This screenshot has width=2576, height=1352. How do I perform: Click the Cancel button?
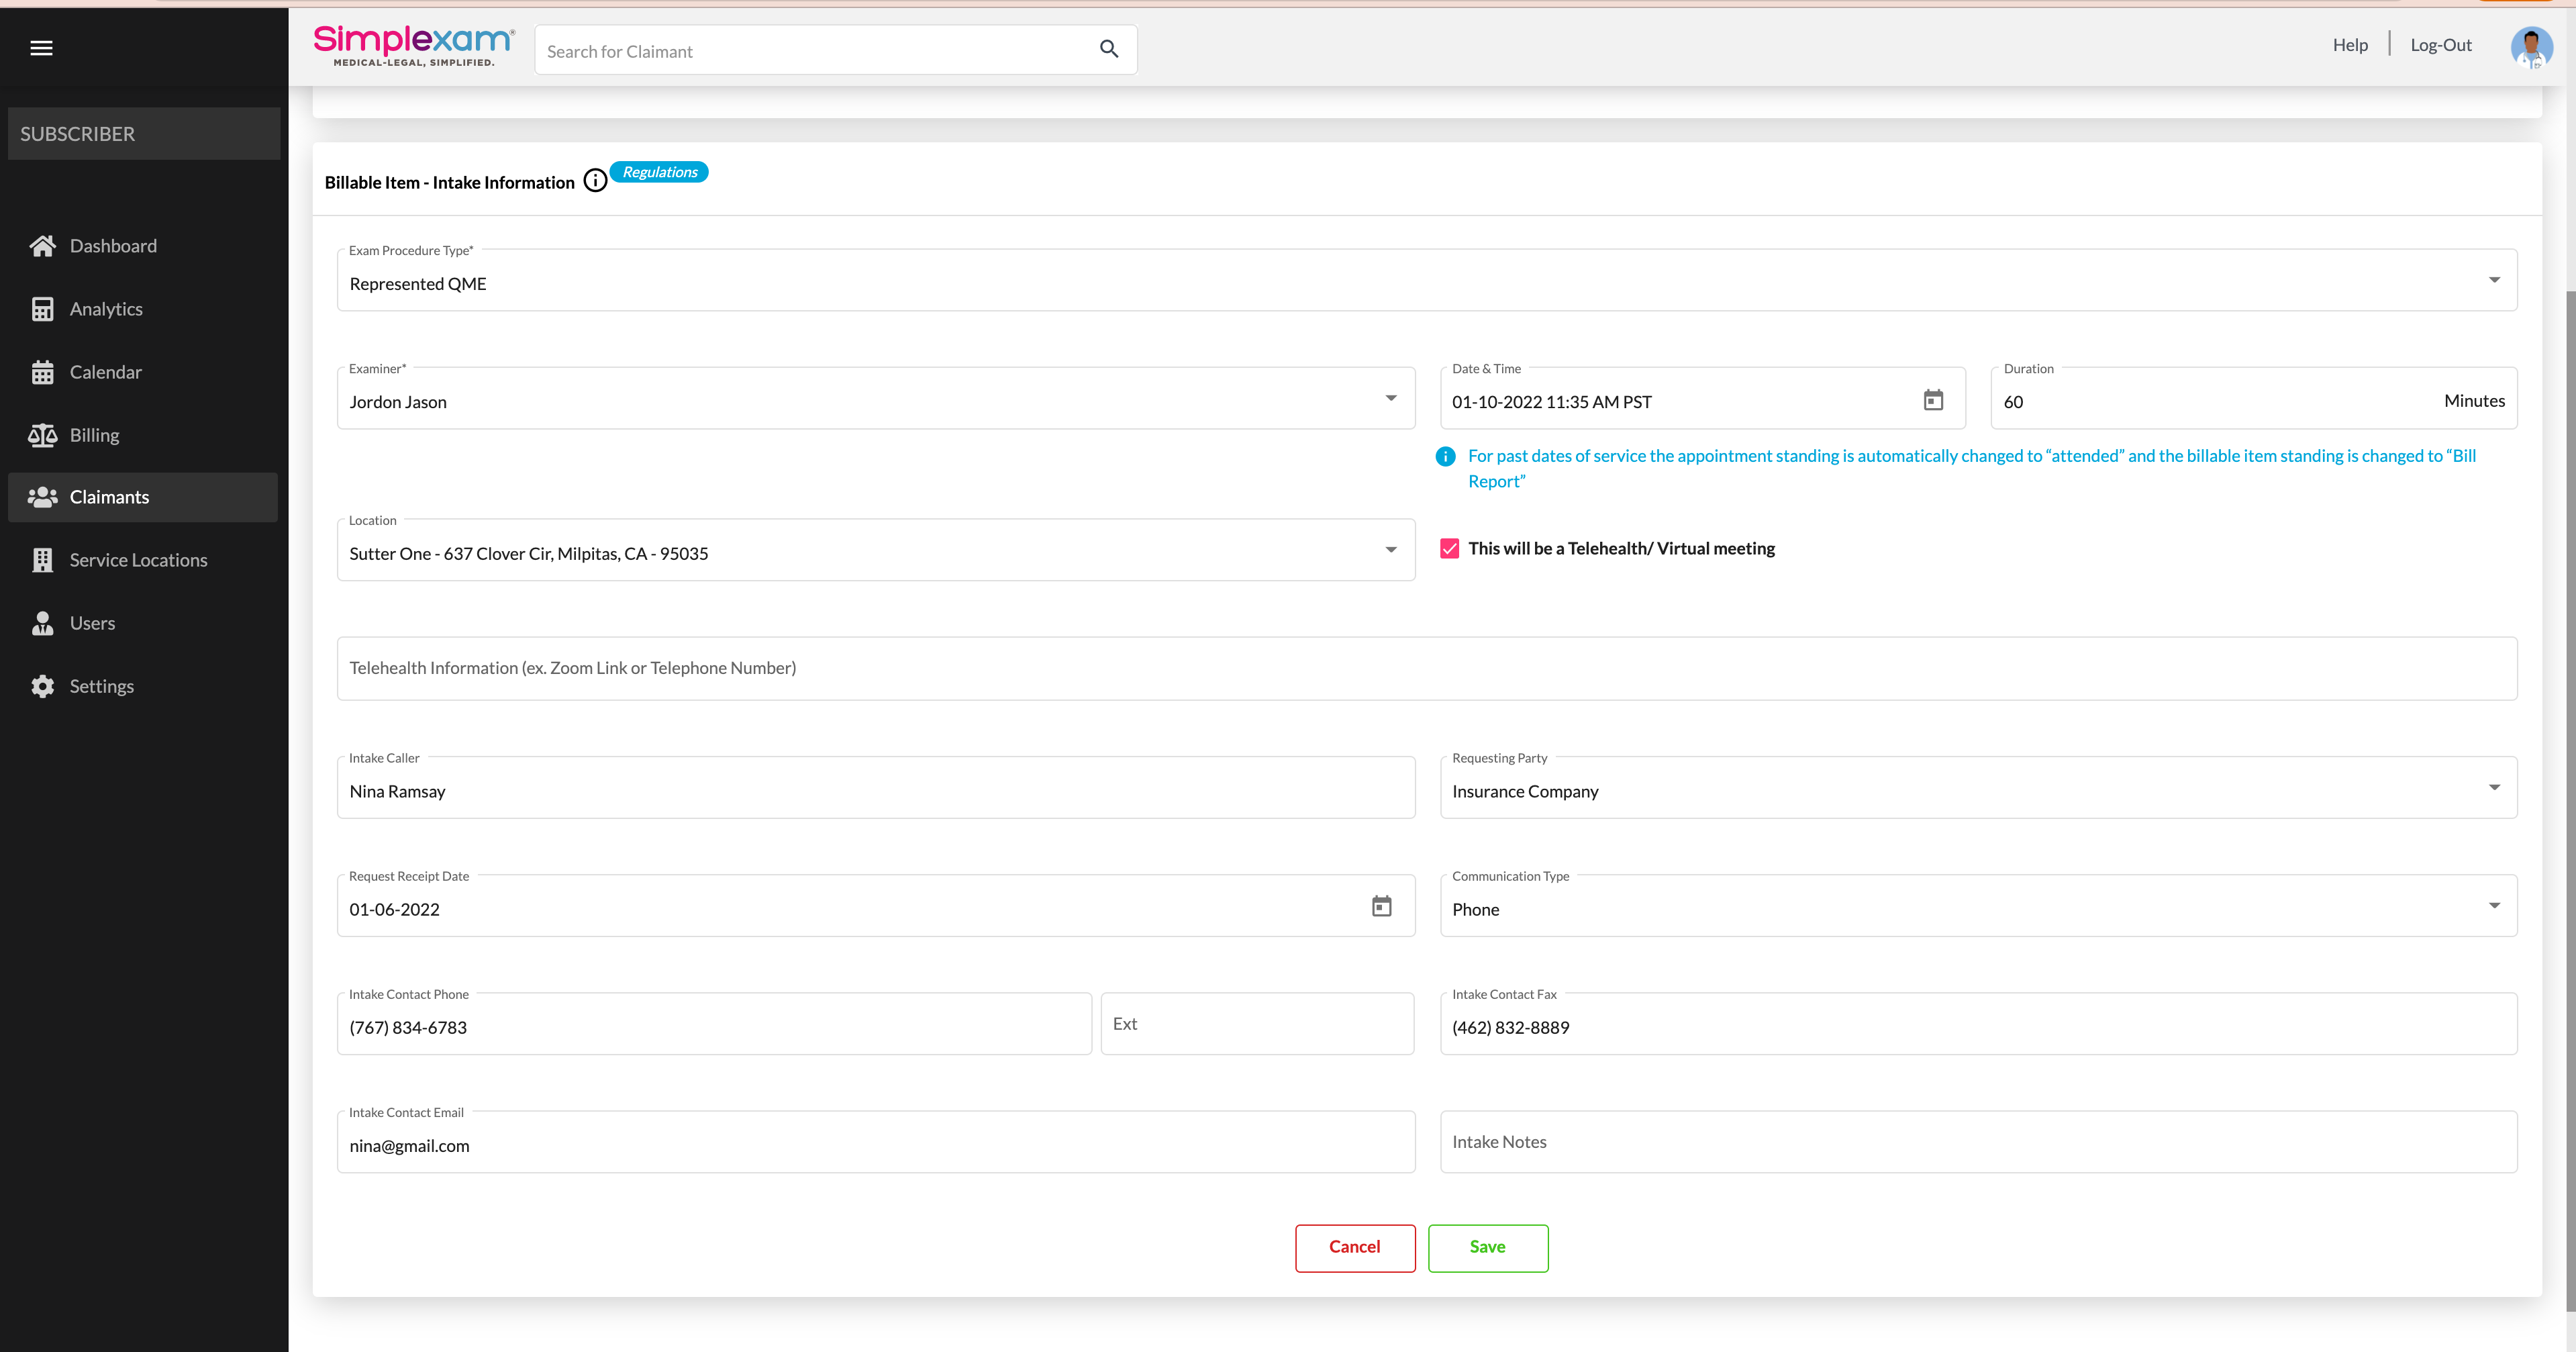(x=1354, y=1247)
